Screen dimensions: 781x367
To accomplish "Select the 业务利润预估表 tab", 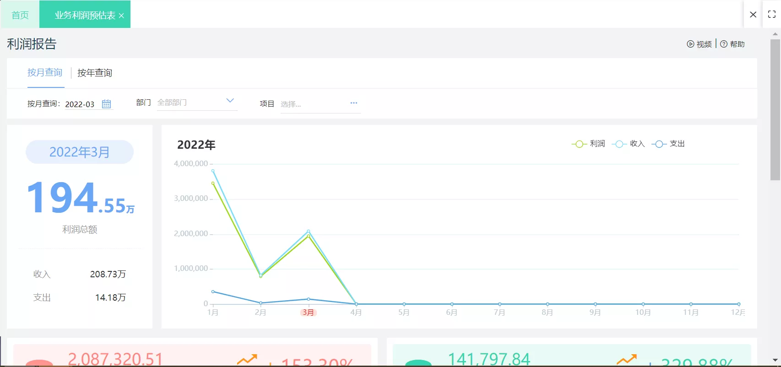I will click(85, 15).
